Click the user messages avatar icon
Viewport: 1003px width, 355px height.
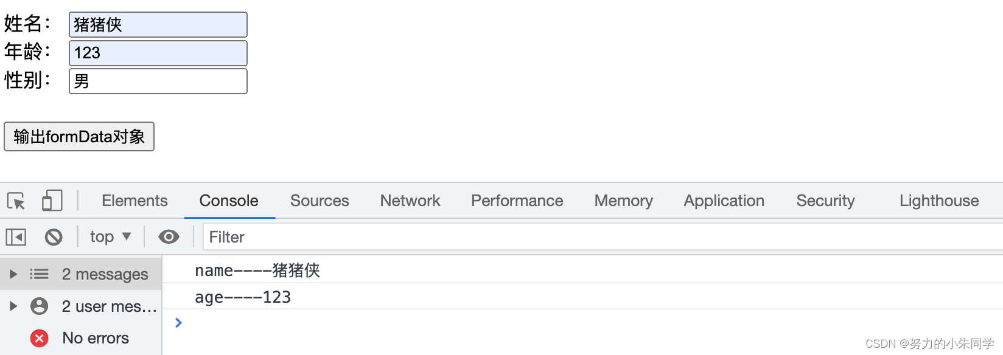pos(40,306)
